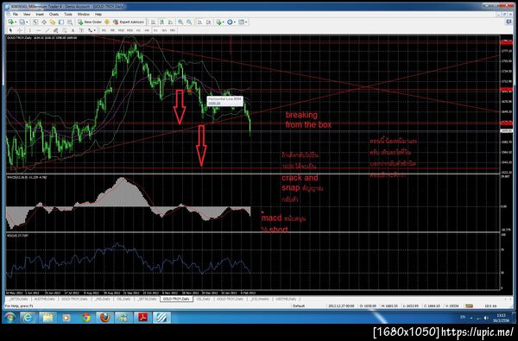The width and height of the screenshot is (518, 341).
Task: Open the Profiles icon in the toolbar
Action: coord(22,22)
